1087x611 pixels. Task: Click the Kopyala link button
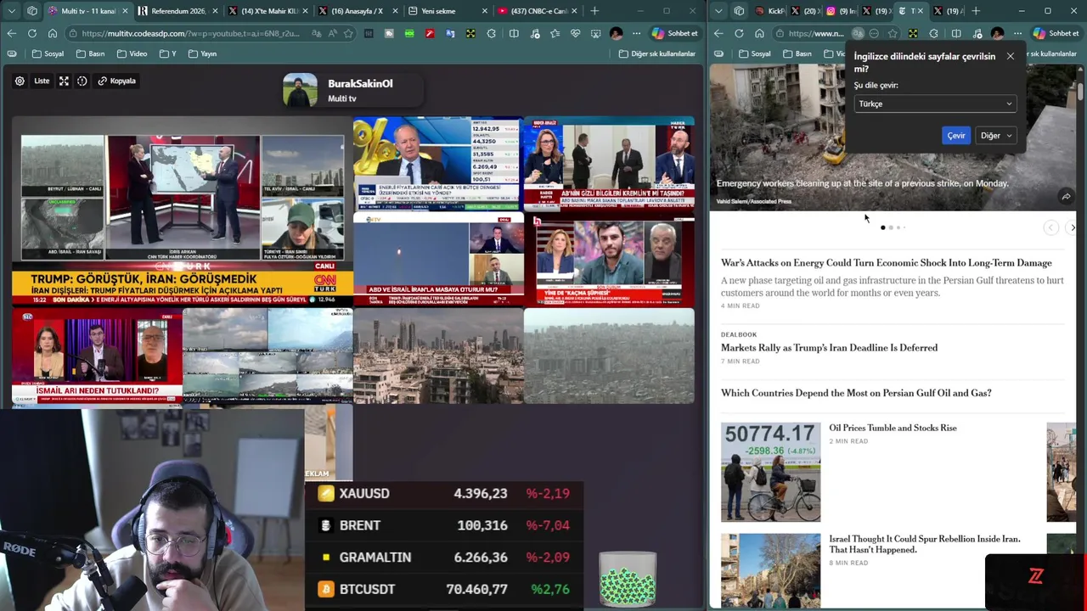click(117, 81)
